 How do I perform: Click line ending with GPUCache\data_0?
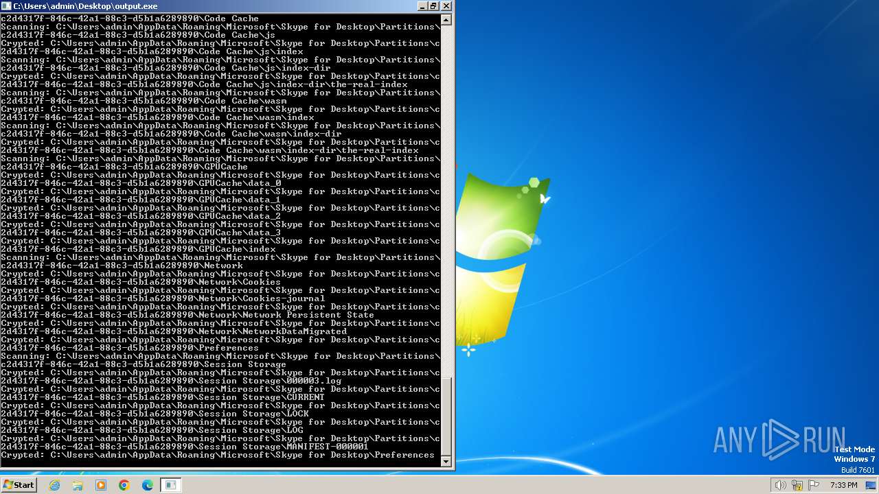point(140,183)
